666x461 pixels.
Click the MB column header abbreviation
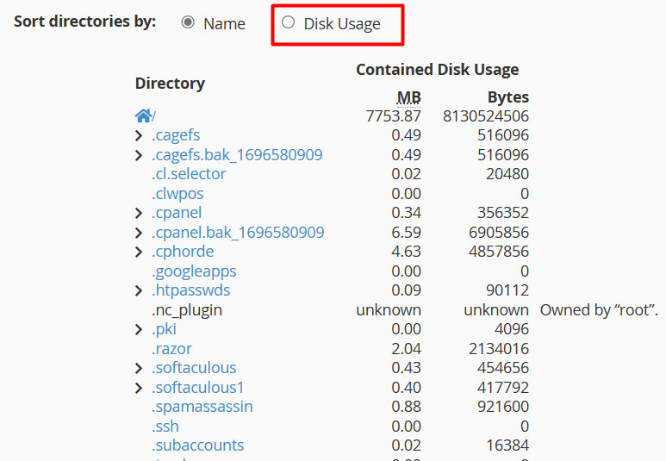408,97
